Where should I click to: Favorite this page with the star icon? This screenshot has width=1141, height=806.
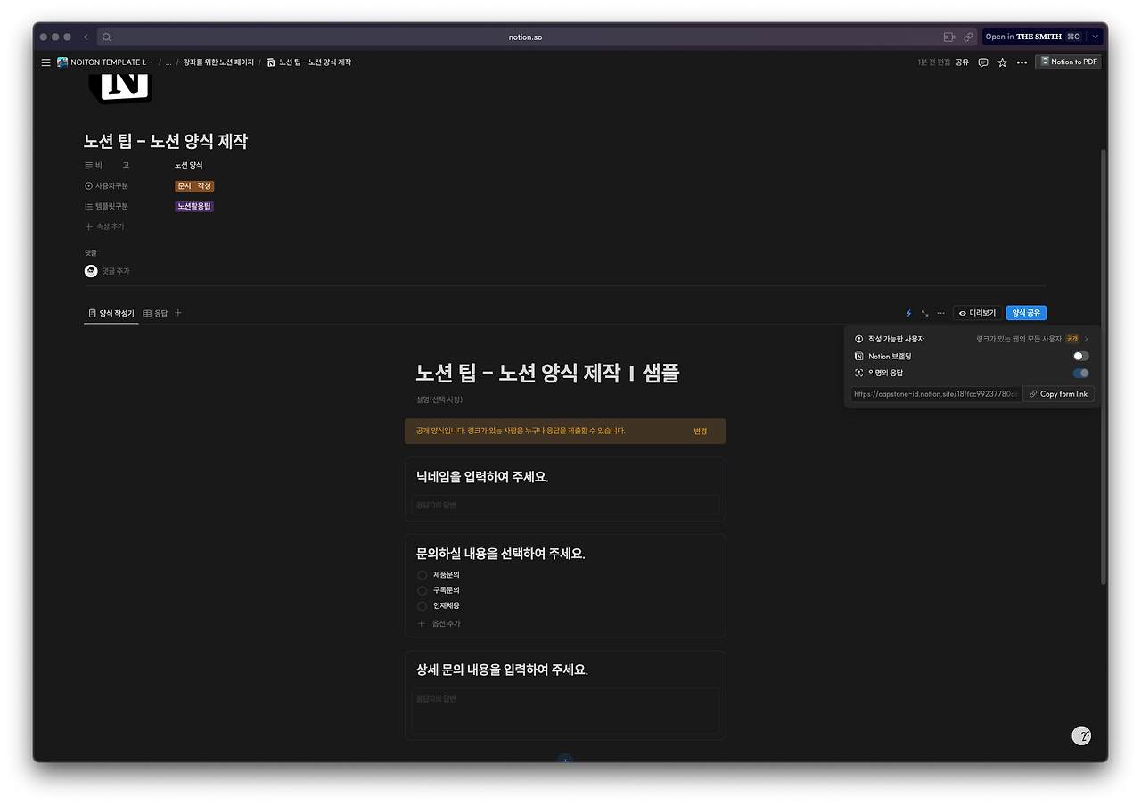tap(1002, 62)
